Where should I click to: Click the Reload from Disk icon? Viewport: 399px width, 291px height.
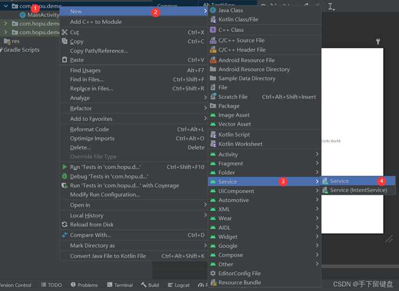click(64, 225)
